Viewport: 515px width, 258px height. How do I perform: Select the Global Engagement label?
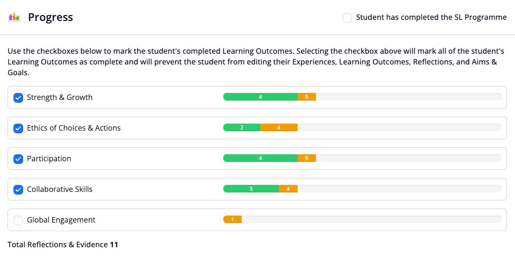coord(61,220)
